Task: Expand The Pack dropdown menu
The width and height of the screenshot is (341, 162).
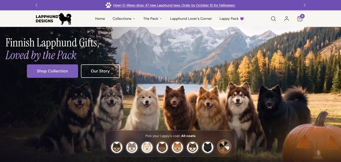Action: pos(153,19)
